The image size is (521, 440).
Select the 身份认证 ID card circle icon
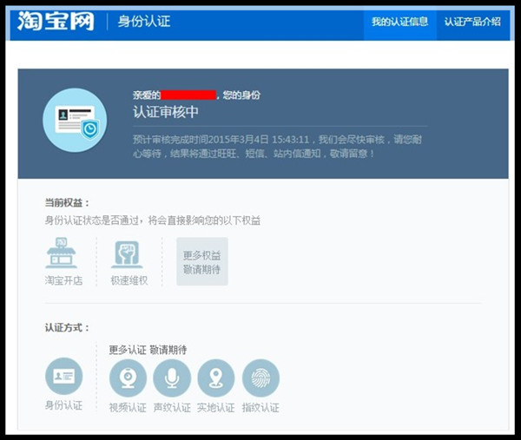point(63,377)
